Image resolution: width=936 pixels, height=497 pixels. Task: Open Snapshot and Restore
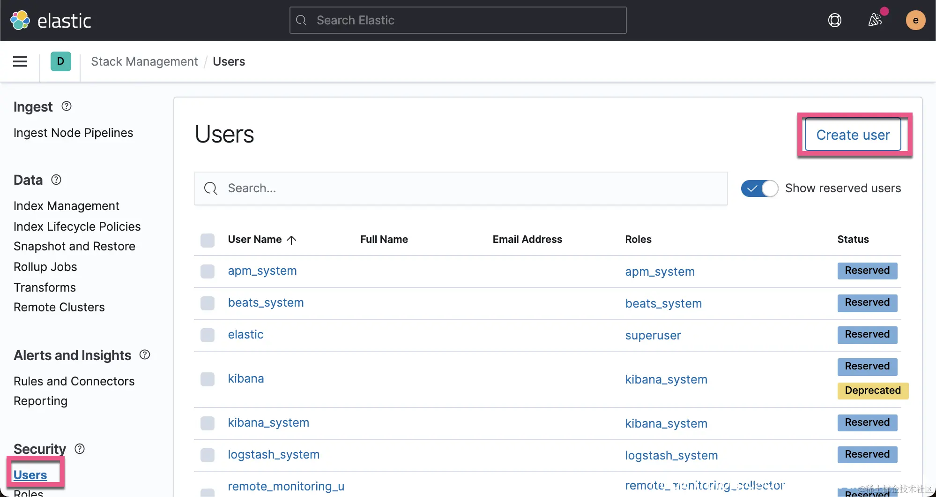[x=74, y=246]
